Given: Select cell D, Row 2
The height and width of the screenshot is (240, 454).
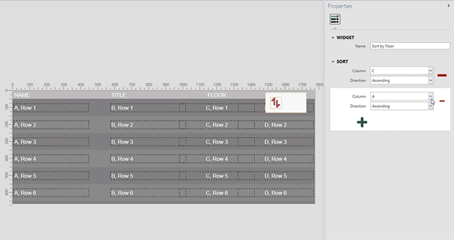Looking at the screenshot, I should point(276,125).
